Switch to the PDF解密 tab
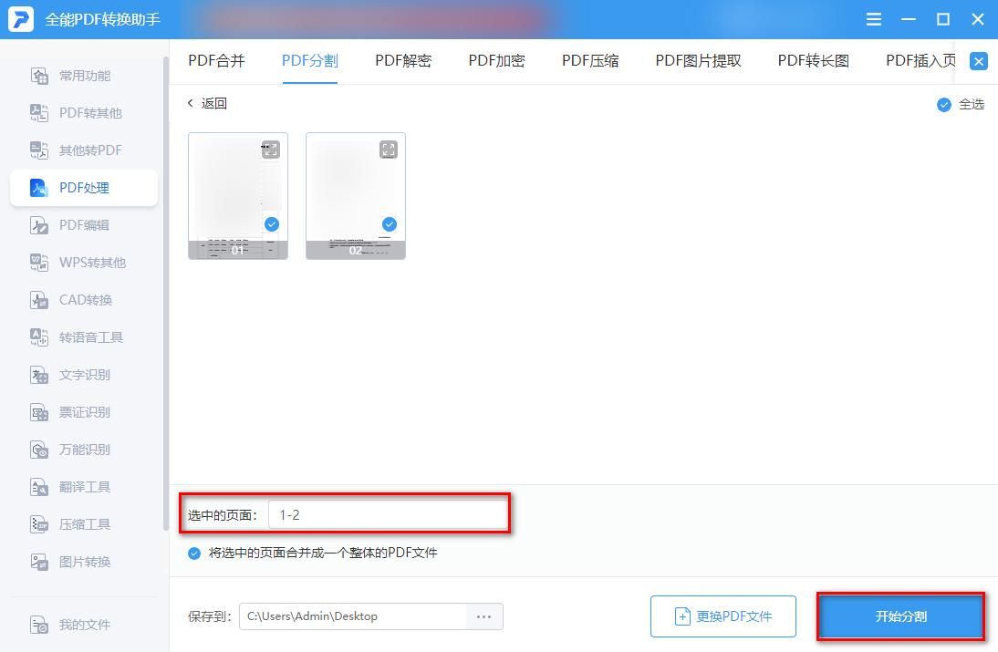 coord(403,61)
